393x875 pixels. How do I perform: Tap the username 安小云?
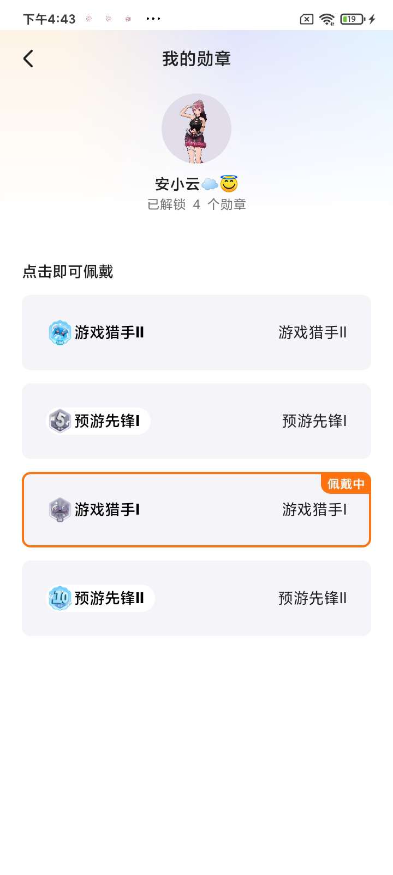pos(177,184)
